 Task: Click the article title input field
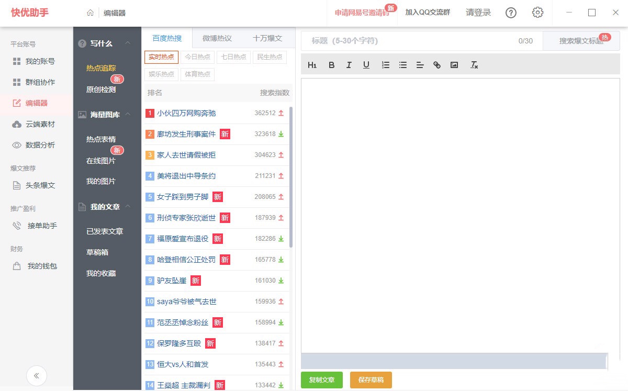tap(408, 41)
